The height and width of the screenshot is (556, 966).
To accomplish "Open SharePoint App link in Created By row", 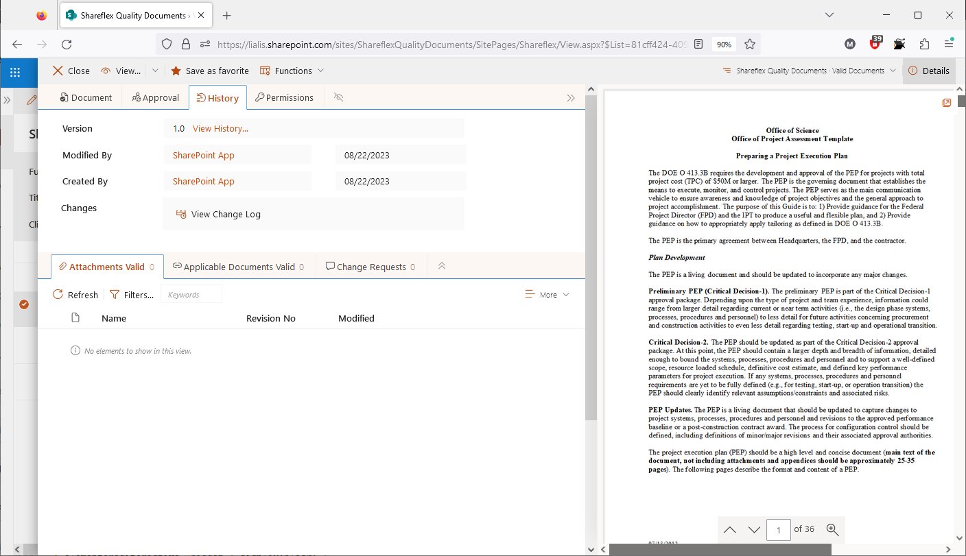I will click(204, 182).
